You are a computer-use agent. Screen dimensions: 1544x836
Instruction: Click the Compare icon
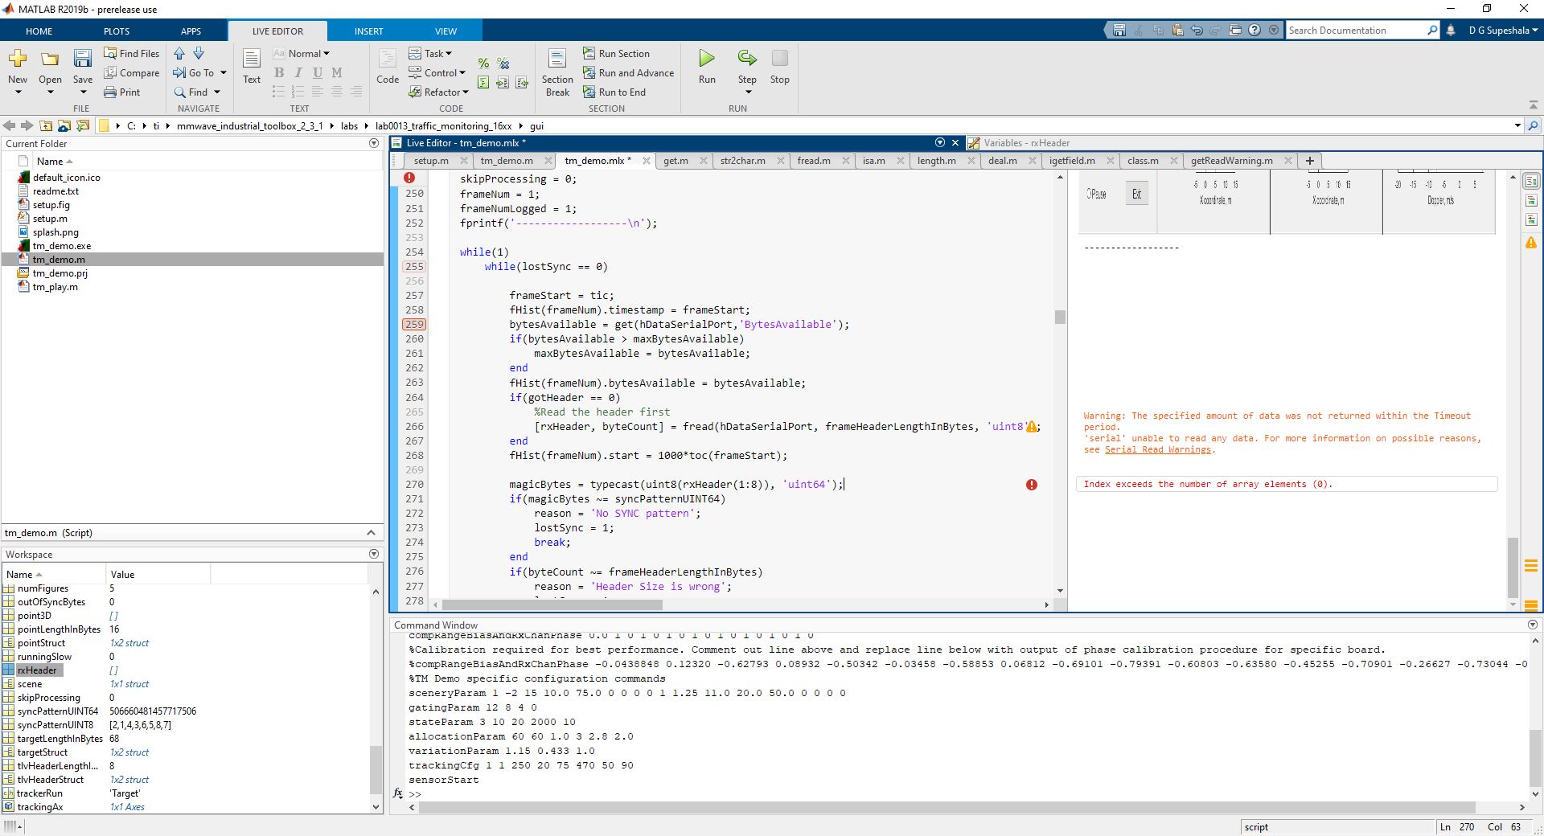tap(132, 73)
